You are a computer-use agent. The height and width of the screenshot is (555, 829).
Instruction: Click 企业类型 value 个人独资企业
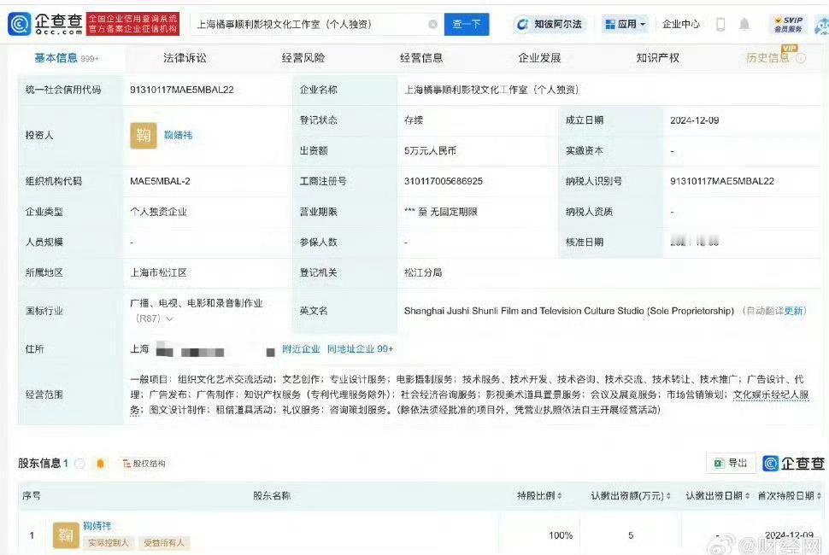[159, 212]
